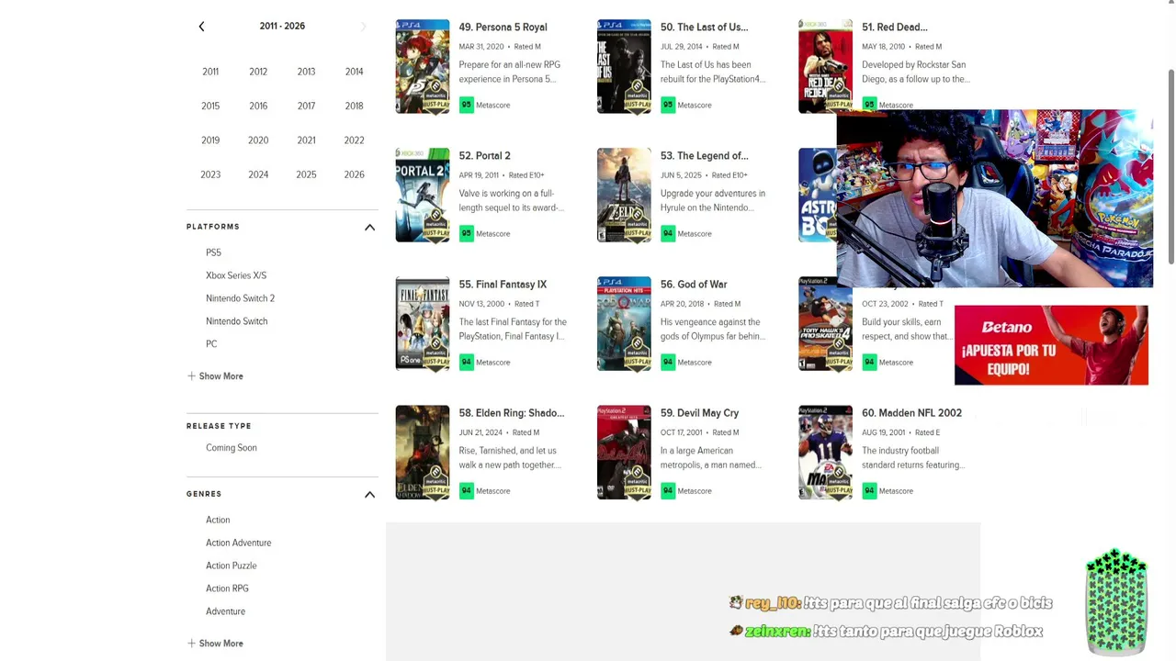The height and width of the screenshot is (661, 1176).
Task: Open the '51. Red Dead...' title
Action: (x=895, y=28)
